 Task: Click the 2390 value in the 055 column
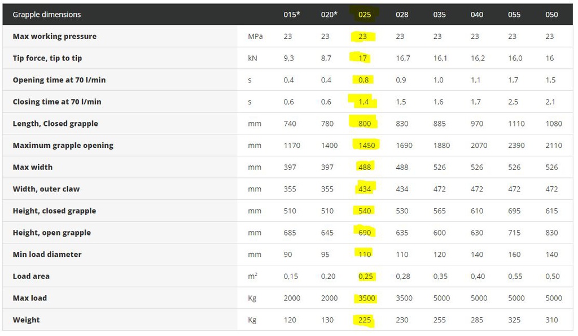516,146
